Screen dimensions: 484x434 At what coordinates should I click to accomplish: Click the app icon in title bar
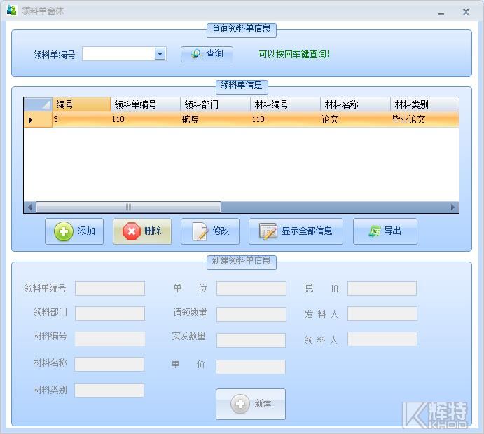click(11, 11)
